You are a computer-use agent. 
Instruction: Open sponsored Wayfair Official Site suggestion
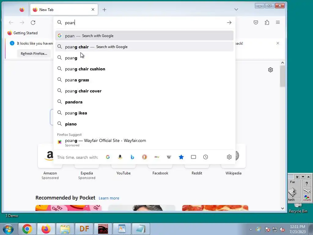click(x=144, y=143)
